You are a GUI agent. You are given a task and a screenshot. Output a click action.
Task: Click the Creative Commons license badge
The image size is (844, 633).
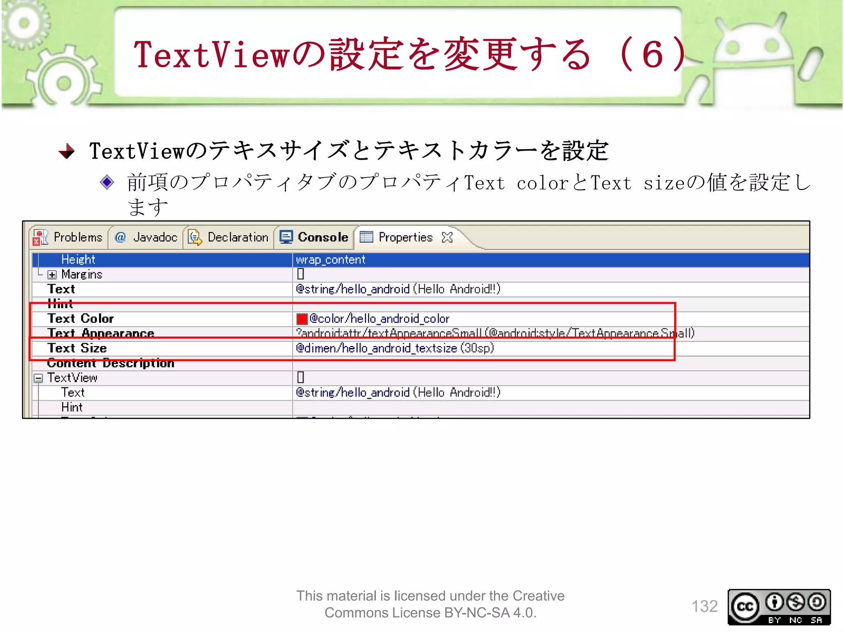(x=779, y=607)
